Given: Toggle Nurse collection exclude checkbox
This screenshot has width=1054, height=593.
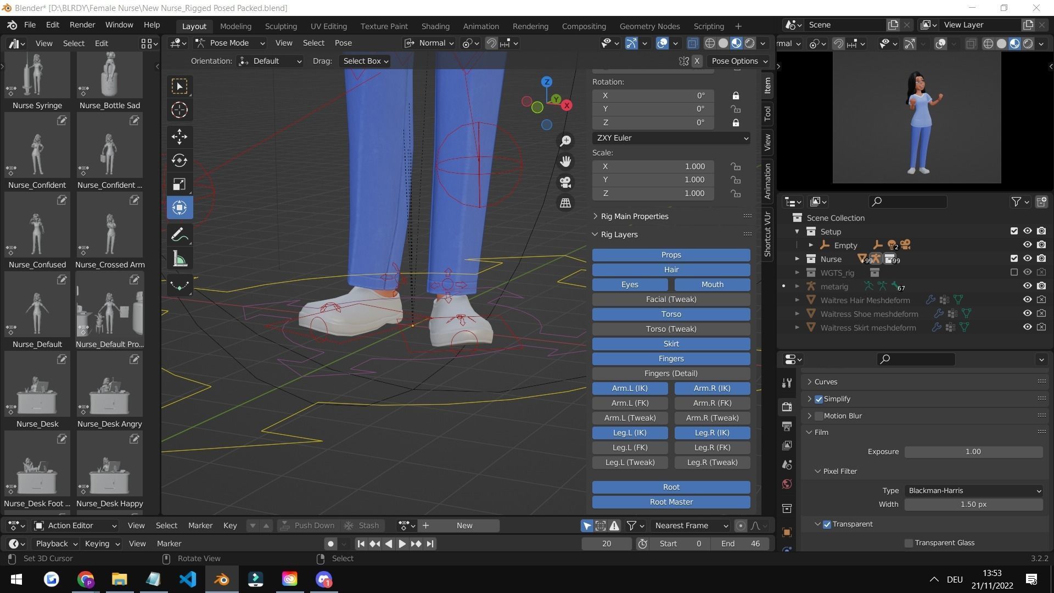Looking at the screenshot, I should click(x=1014, y=259).
